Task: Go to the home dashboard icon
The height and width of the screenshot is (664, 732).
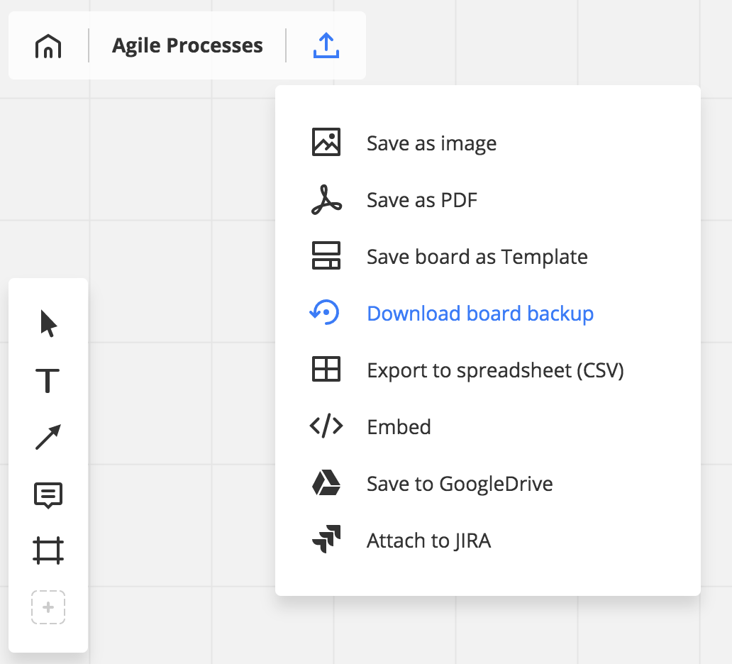Action: 48,46
